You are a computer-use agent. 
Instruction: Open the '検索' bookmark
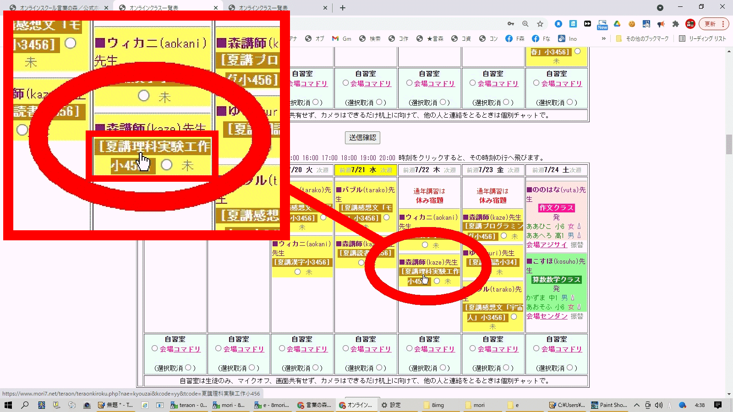(x=370, y=39)
